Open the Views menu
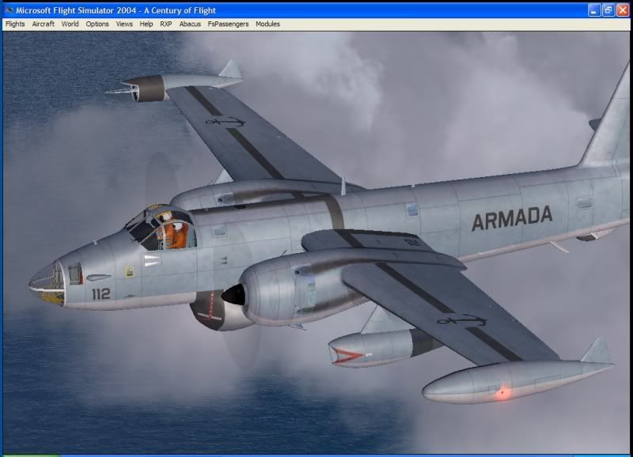Screen dimensions: 633x457 124,25
